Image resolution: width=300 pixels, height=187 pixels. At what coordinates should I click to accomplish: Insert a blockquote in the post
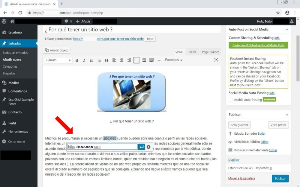click(106, 60)
